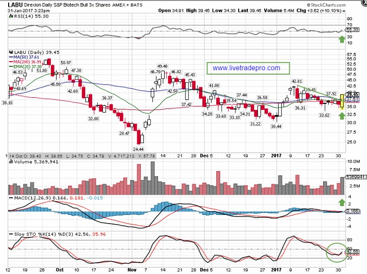Click the 42.81 January high label
This screenshot has height=274, width=367.
click(297, 81)
